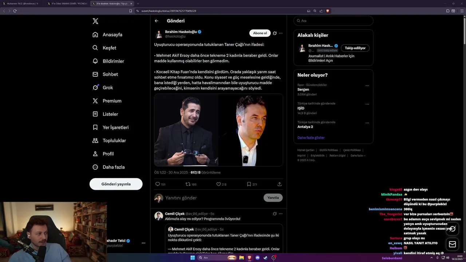The height and width of the screenshot is (262, 466).
Task: Click Gönderi yayınla button
Action: pyautogui.click(x=116, y=184)
